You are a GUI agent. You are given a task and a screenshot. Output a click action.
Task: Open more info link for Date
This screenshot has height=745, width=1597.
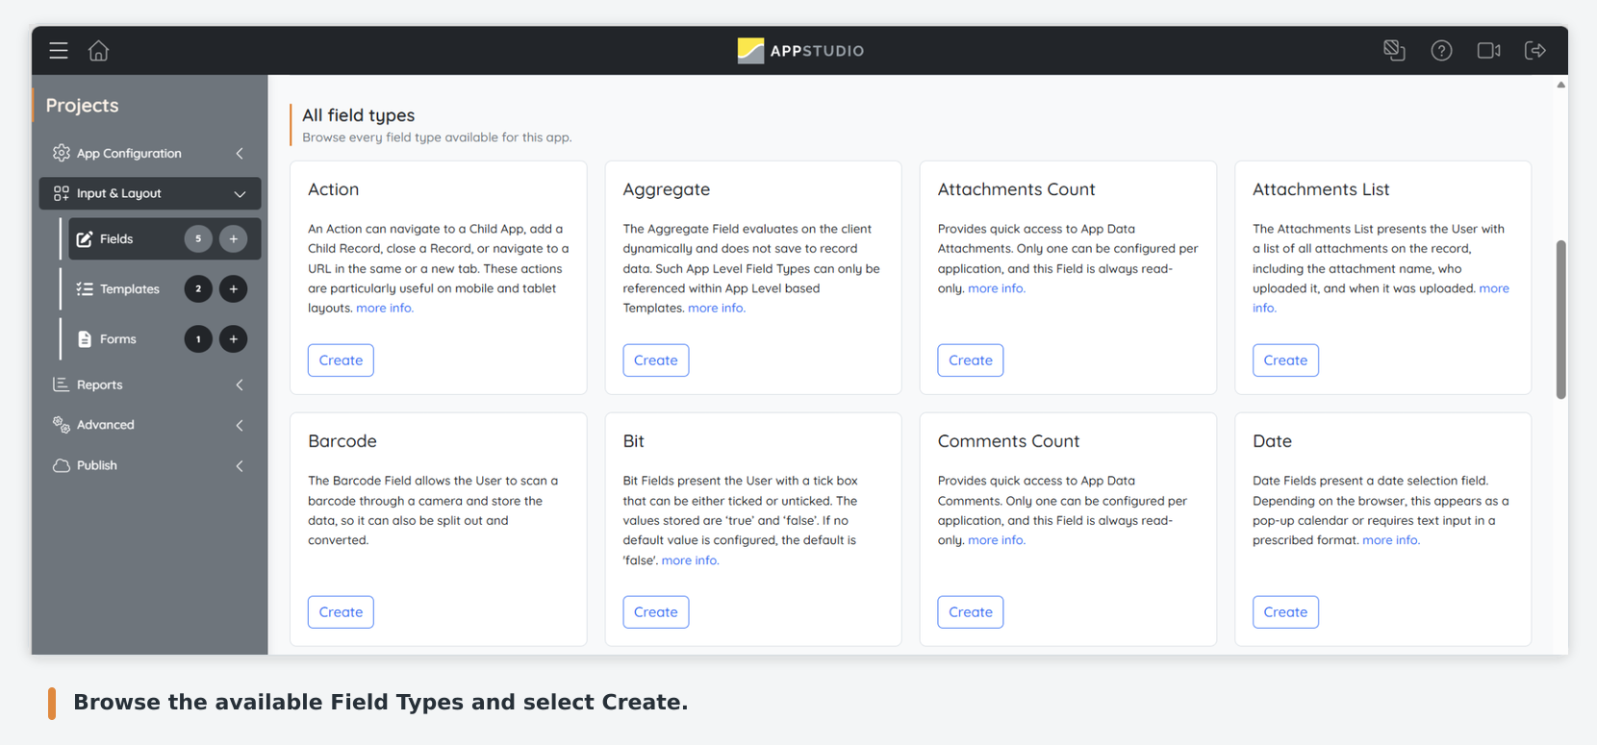(x=1391, y=540)
